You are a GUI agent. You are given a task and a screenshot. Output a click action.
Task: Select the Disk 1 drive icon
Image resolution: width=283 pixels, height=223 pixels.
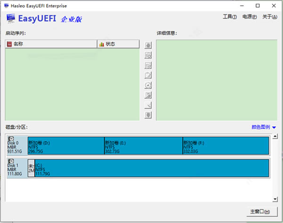[11, 161]
